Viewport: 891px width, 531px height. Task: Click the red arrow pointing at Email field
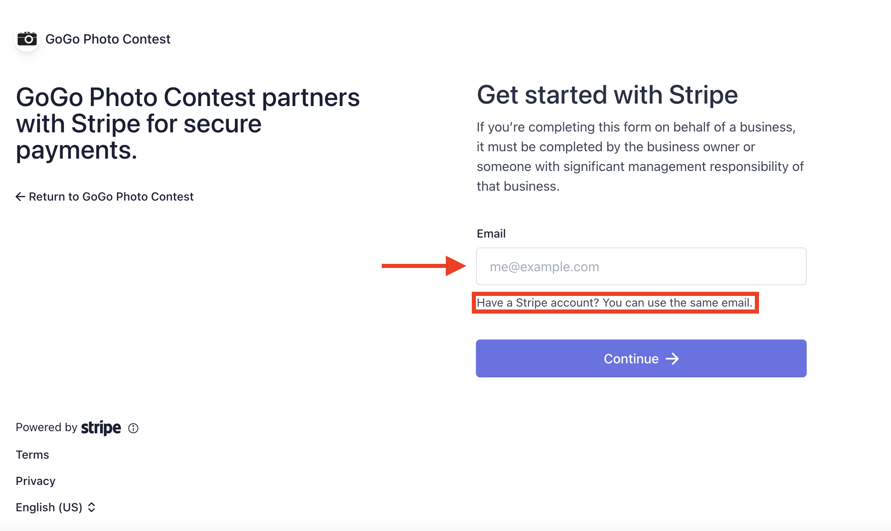pyautogui.click(x=424, y=266)
